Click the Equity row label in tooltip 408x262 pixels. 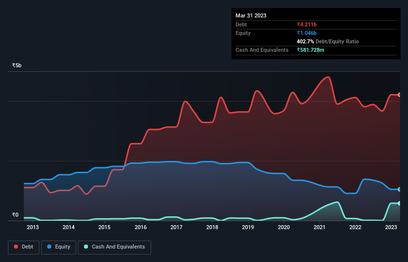243,33
